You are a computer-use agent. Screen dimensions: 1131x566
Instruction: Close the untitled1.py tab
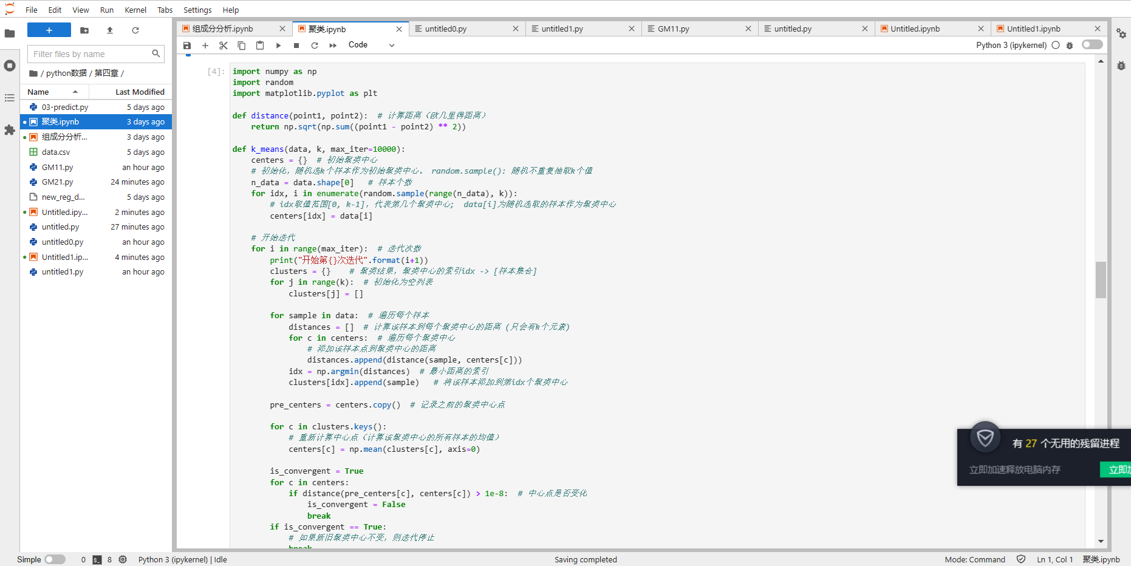click(632, 29)
